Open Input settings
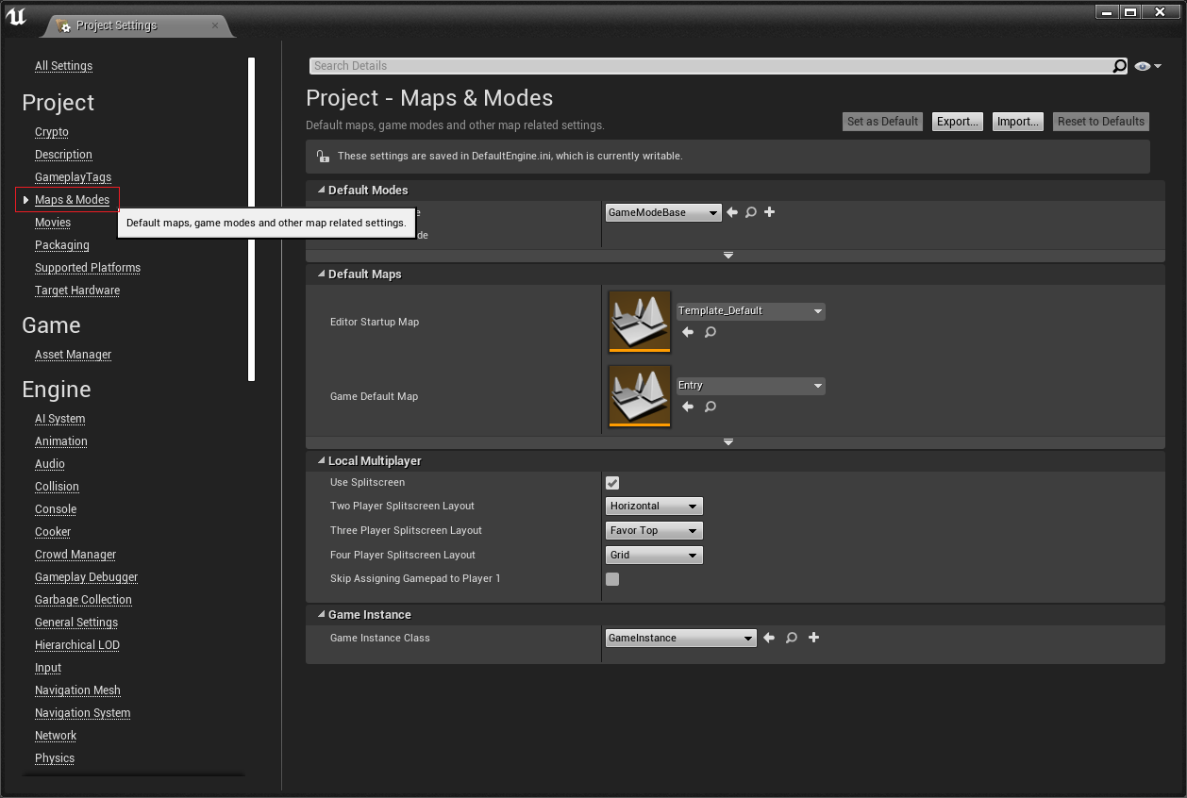Viewport: 1187px width, 798px height. 48,668
